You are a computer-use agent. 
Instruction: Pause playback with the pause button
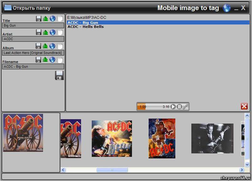coord(179,107)
